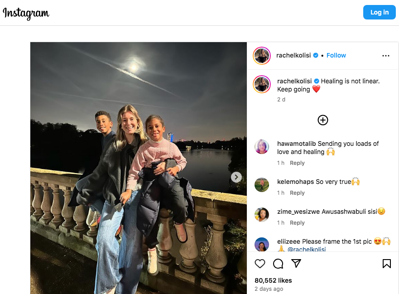The height and width of the screenshot is (294, 399).
Task: Reply to kelemohaps' comment
Action: (x=297, y=193)
